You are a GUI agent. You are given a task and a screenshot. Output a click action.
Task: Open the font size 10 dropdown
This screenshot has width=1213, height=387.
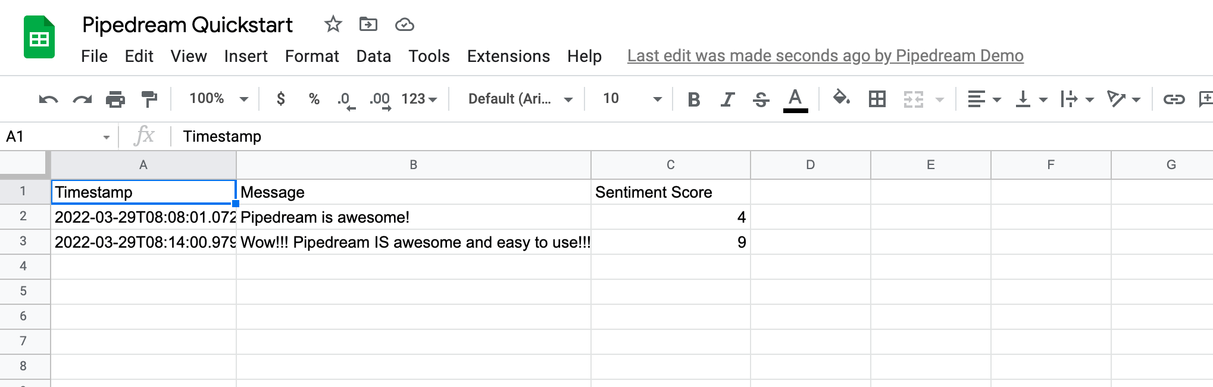(x=631, y=99)
